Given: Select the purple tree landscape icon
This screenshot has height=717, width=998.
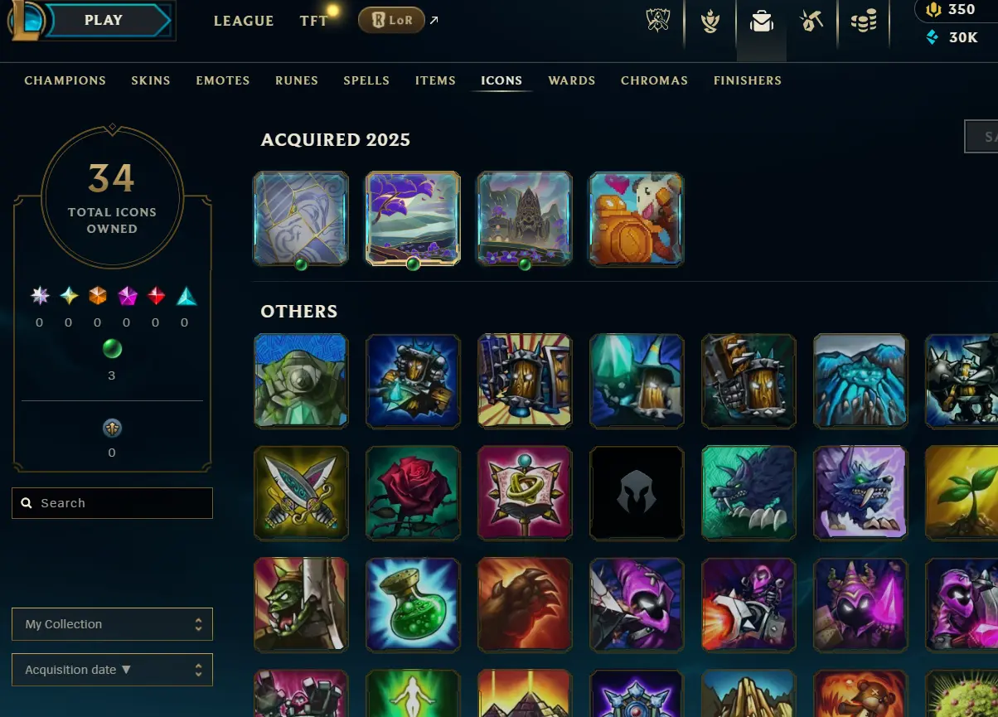Looking at the screenshot, I should [x=413, y=219].
